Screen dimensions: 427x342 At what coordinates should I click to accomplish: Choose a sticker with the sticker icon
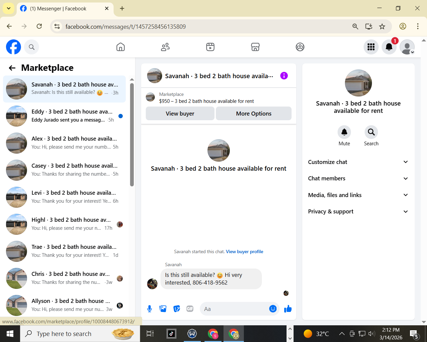click(177, 309)
